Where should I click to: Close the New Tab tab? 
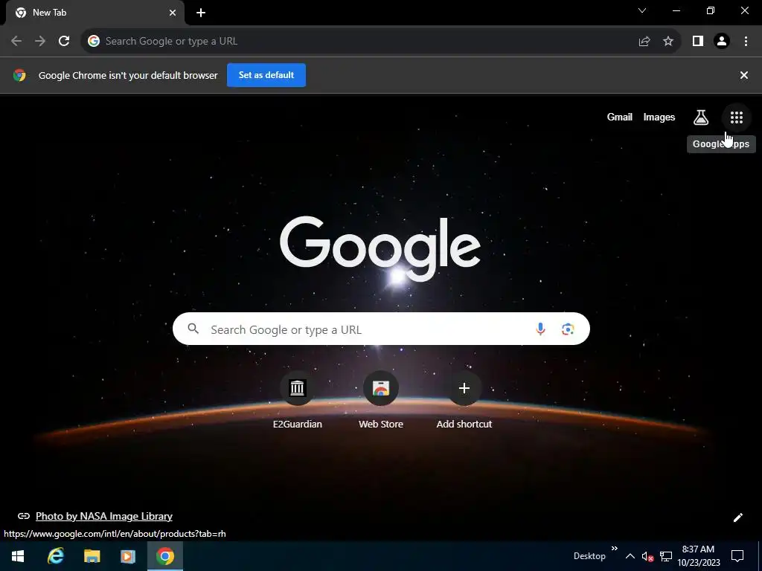pyautogui.click(x=173, y=13)
